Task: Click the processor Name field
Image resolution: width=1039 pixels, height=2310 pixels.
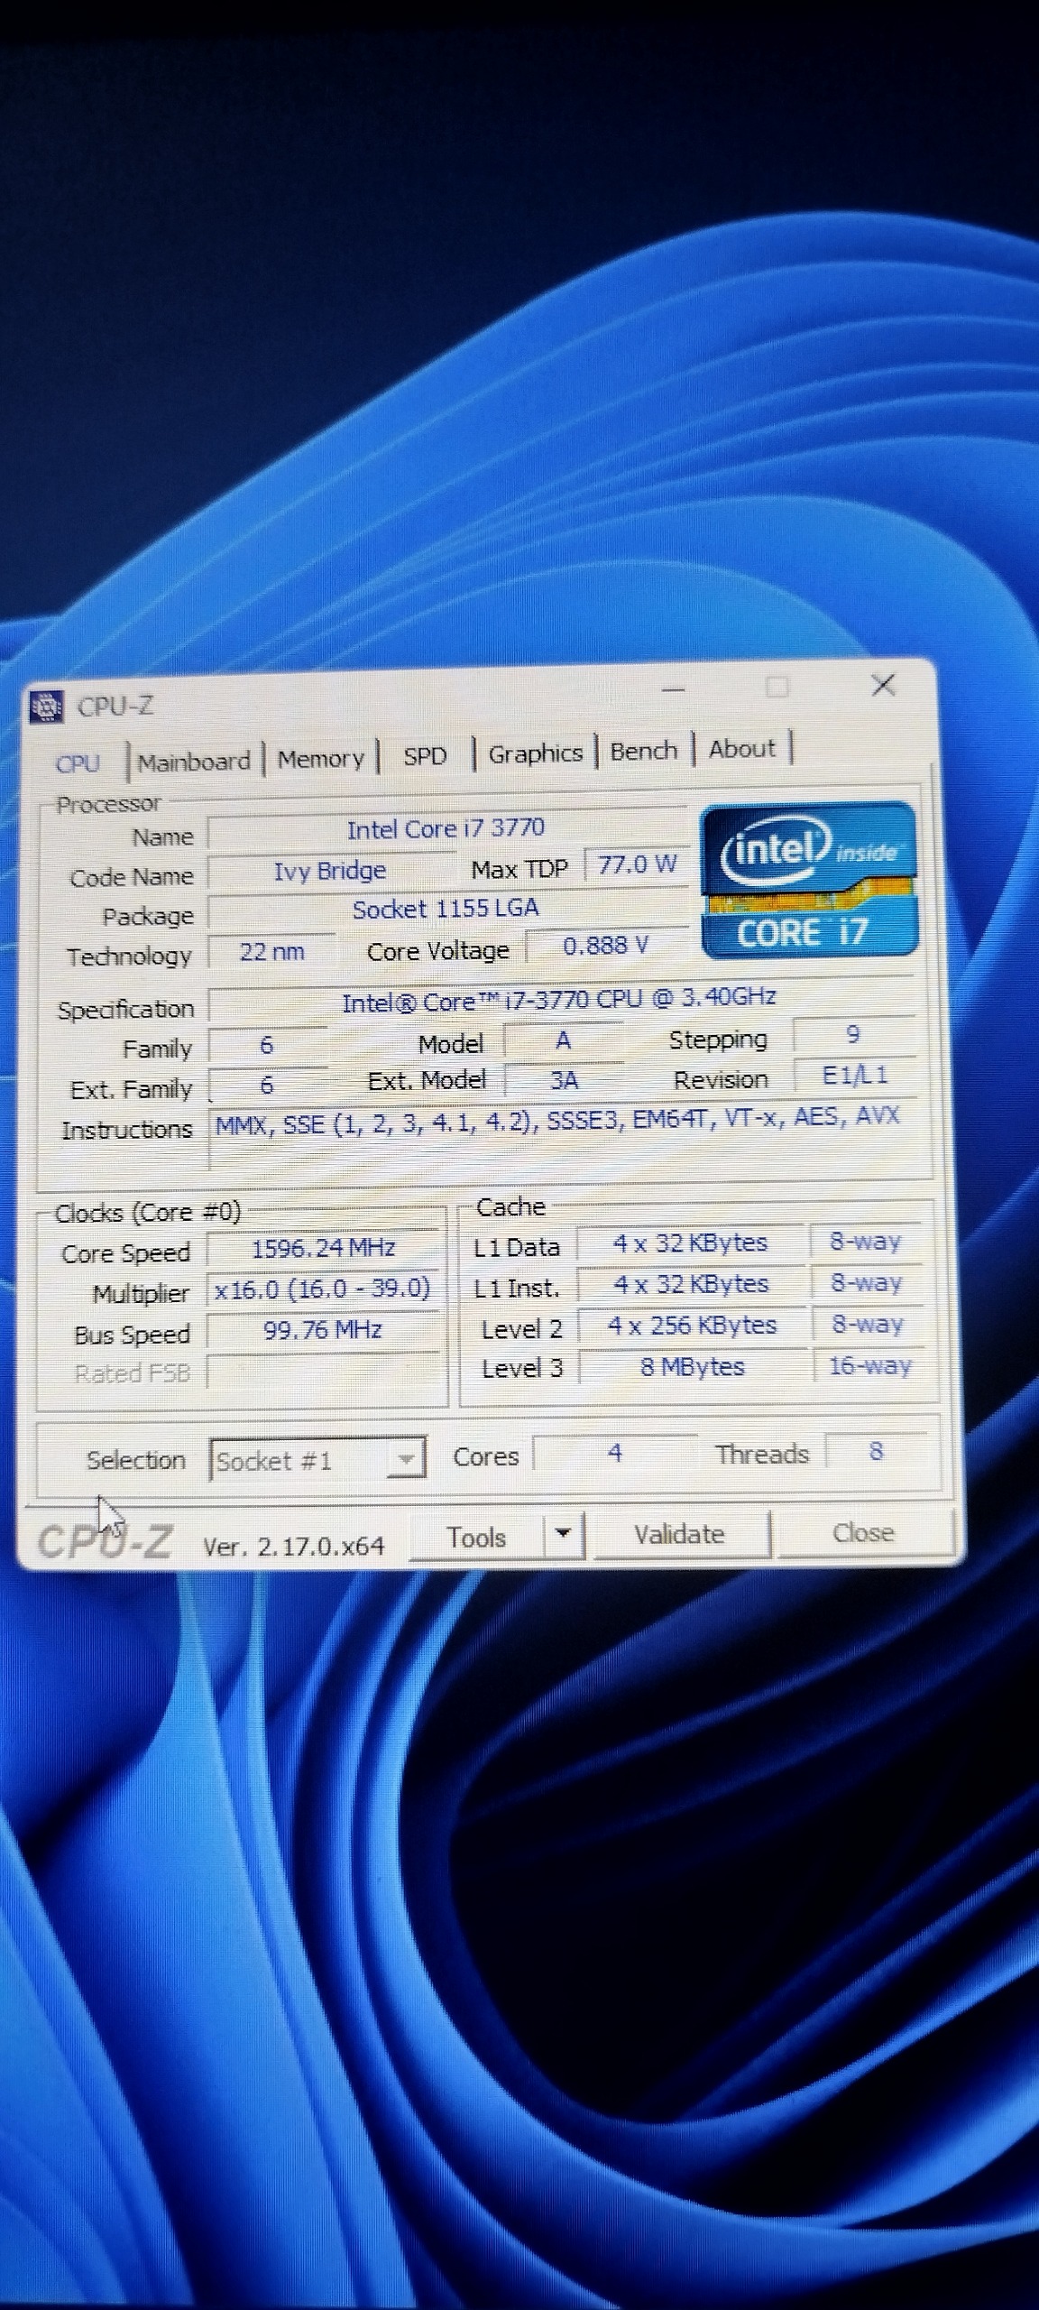Action: (446, 829)
